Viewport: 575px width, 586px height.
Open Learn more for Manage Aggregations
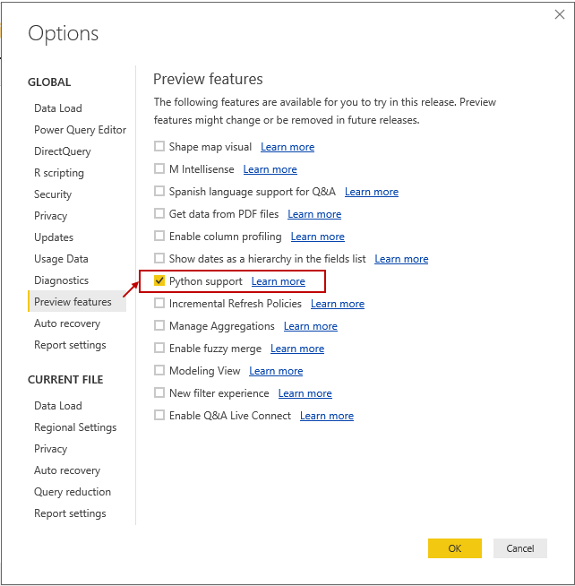[311, 326]
